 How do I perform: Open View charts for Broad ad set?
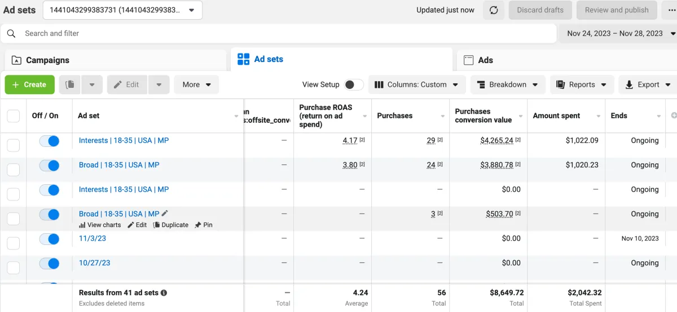pyautogui.click(x=100, y=225)
